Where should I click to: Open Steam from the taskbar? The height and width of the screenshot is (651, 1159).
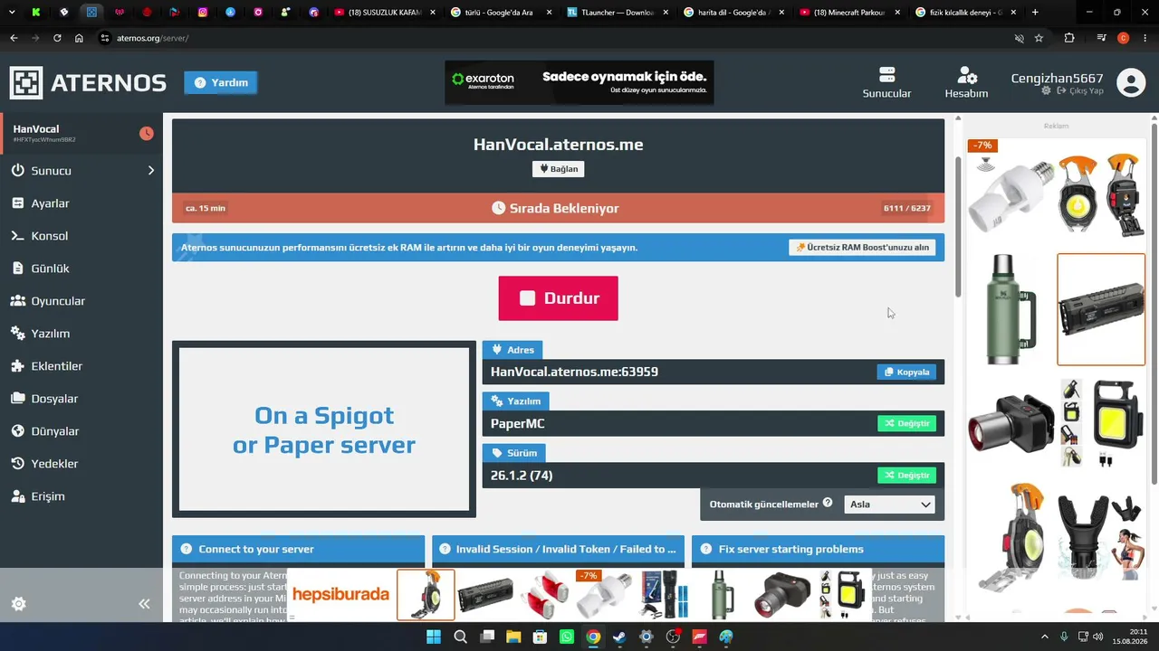[619, 637]
